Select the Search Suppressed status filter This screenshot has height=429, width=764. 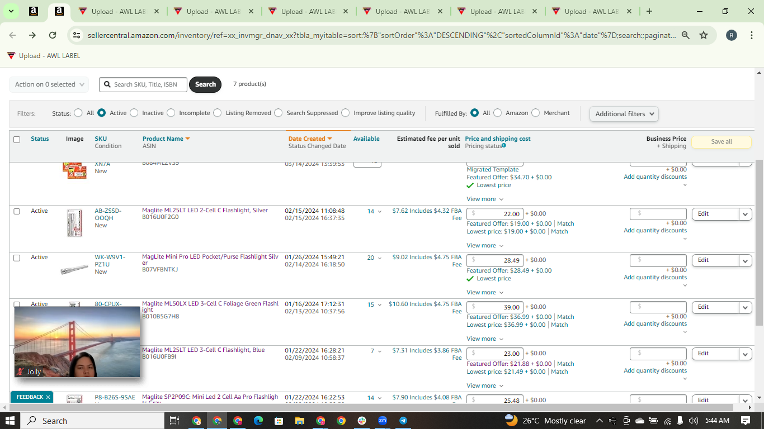(279, 113)
